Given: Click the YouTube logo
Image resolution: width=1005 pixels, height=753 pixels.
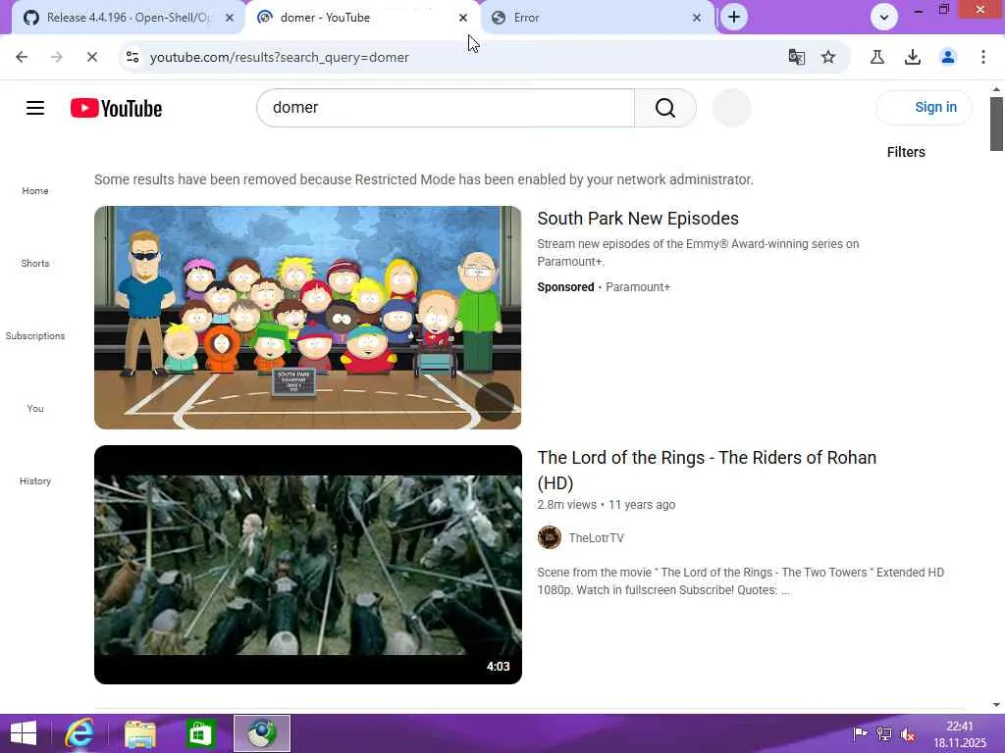Looking at the screenshot, I should (x=116, y=108).
